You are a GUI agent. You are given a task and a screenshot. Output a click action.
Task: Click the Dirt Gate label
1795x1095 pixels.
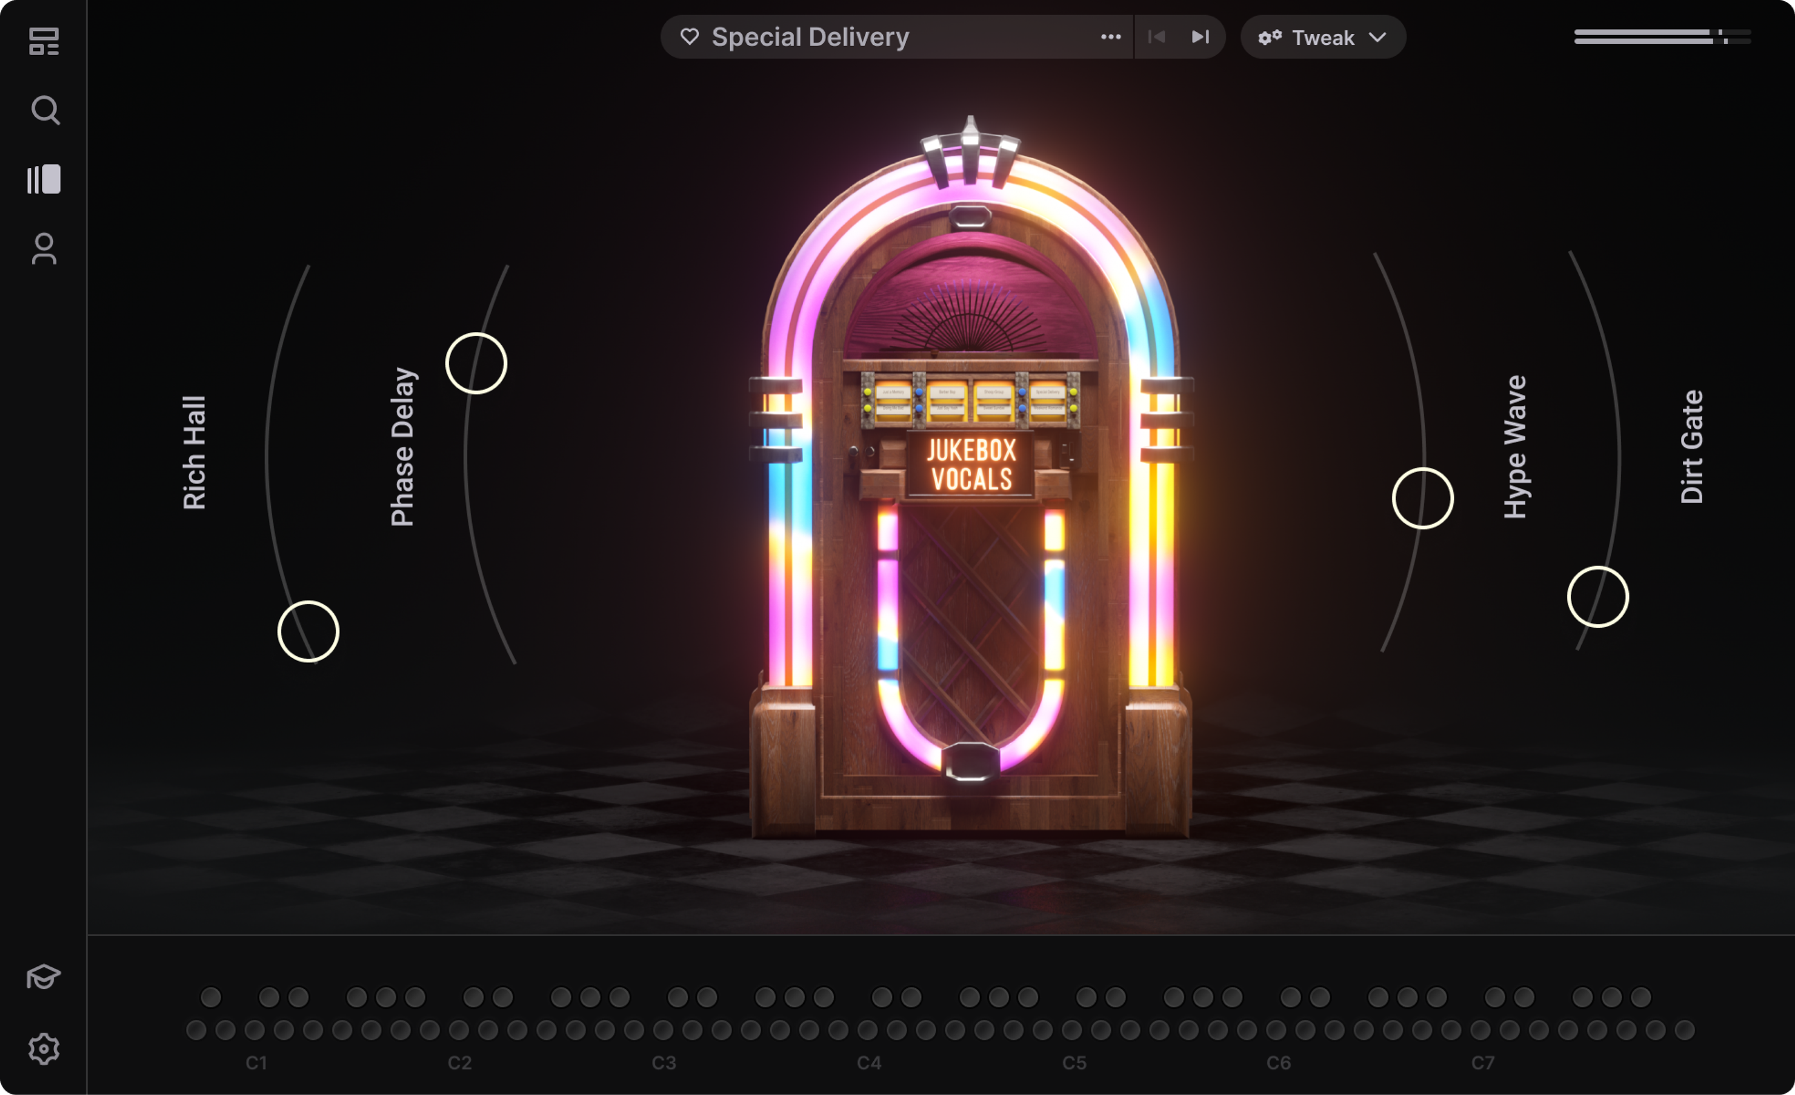[1691, 447]
